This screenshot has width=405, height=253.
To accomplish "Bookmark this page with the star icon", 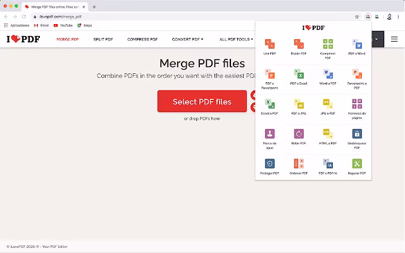I will 357,17.
